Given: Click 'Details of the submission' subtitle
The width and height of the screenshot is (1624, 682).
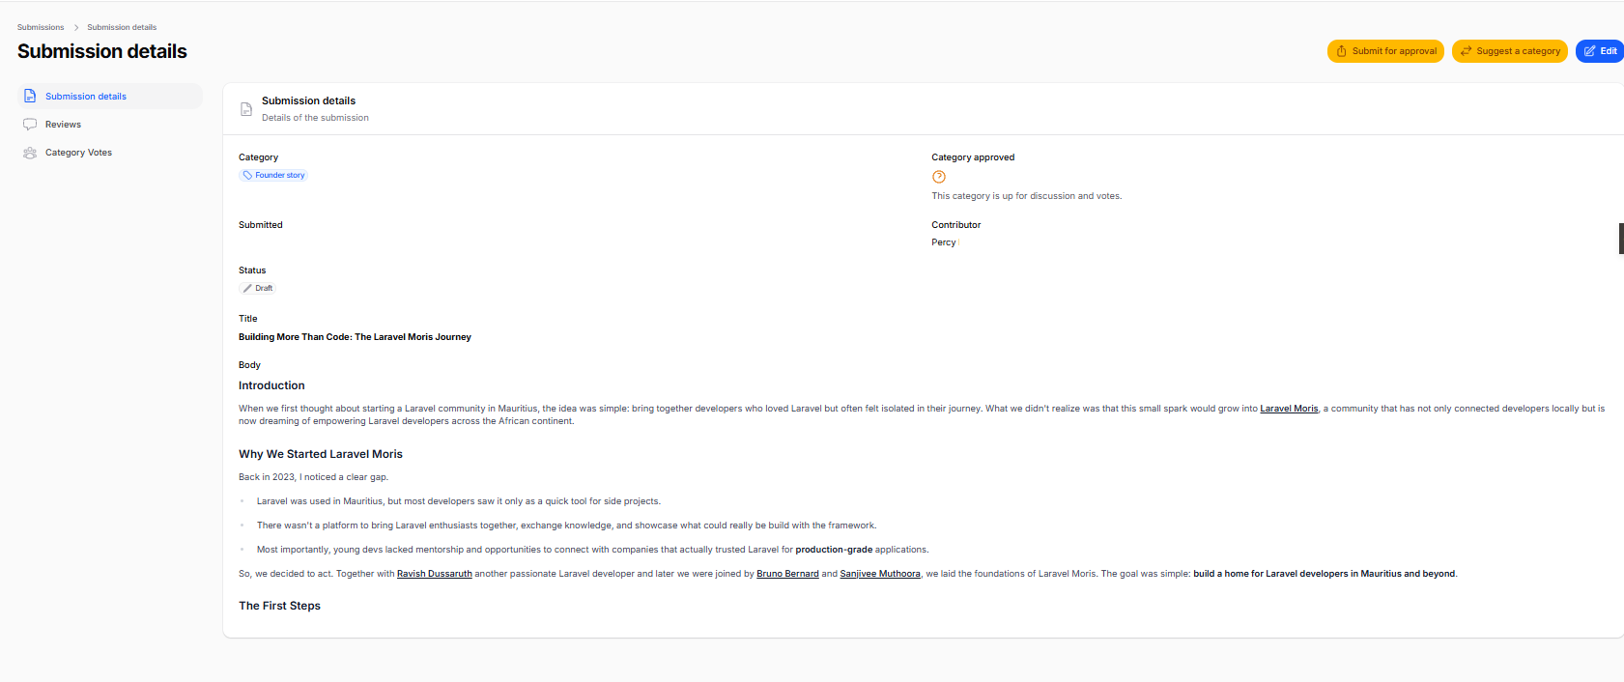Looking at the screenshot, I should [x=315, y=118].
